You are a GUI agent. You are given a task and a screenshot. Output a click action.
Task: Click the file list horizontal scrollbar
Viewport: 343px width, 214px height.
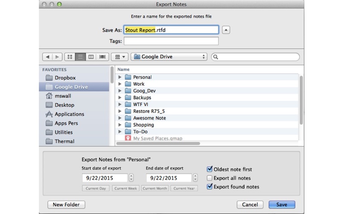click(158, 143)
